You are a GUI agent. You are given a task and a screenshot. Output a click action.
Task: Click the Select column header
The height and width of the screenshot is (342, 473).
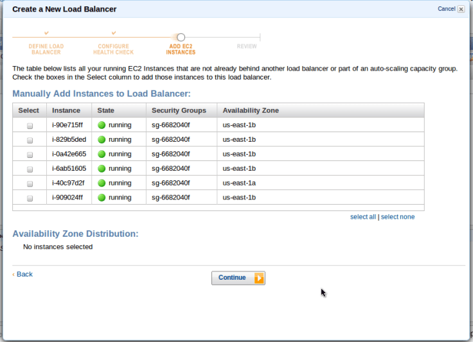(x=30, y=110)
